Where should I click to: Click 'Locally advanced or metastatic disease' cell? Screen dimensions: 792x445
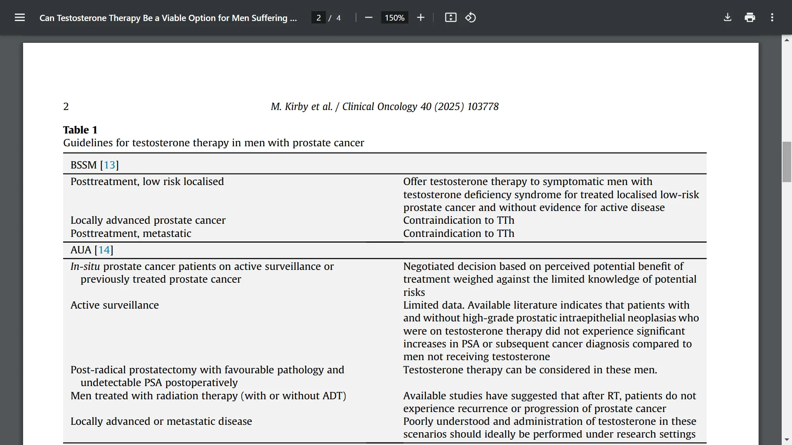(161, 422)
